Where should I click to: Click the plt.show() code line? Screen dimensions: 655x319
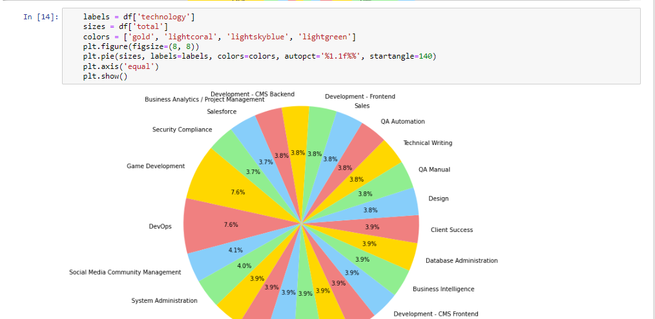coord(105,76)
